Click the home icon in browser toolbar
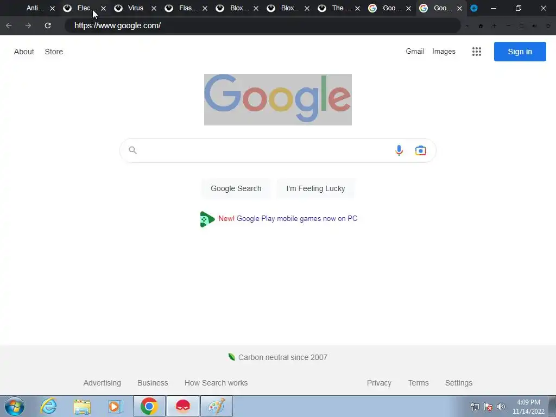The image size is (556, 417). tap(481, 26)
